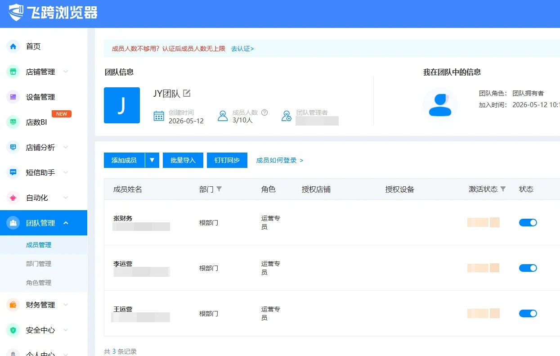The height and width of the screenshot is (356, 560).
Task: Click the 安全中心 menu chevron
Action: 66,330
